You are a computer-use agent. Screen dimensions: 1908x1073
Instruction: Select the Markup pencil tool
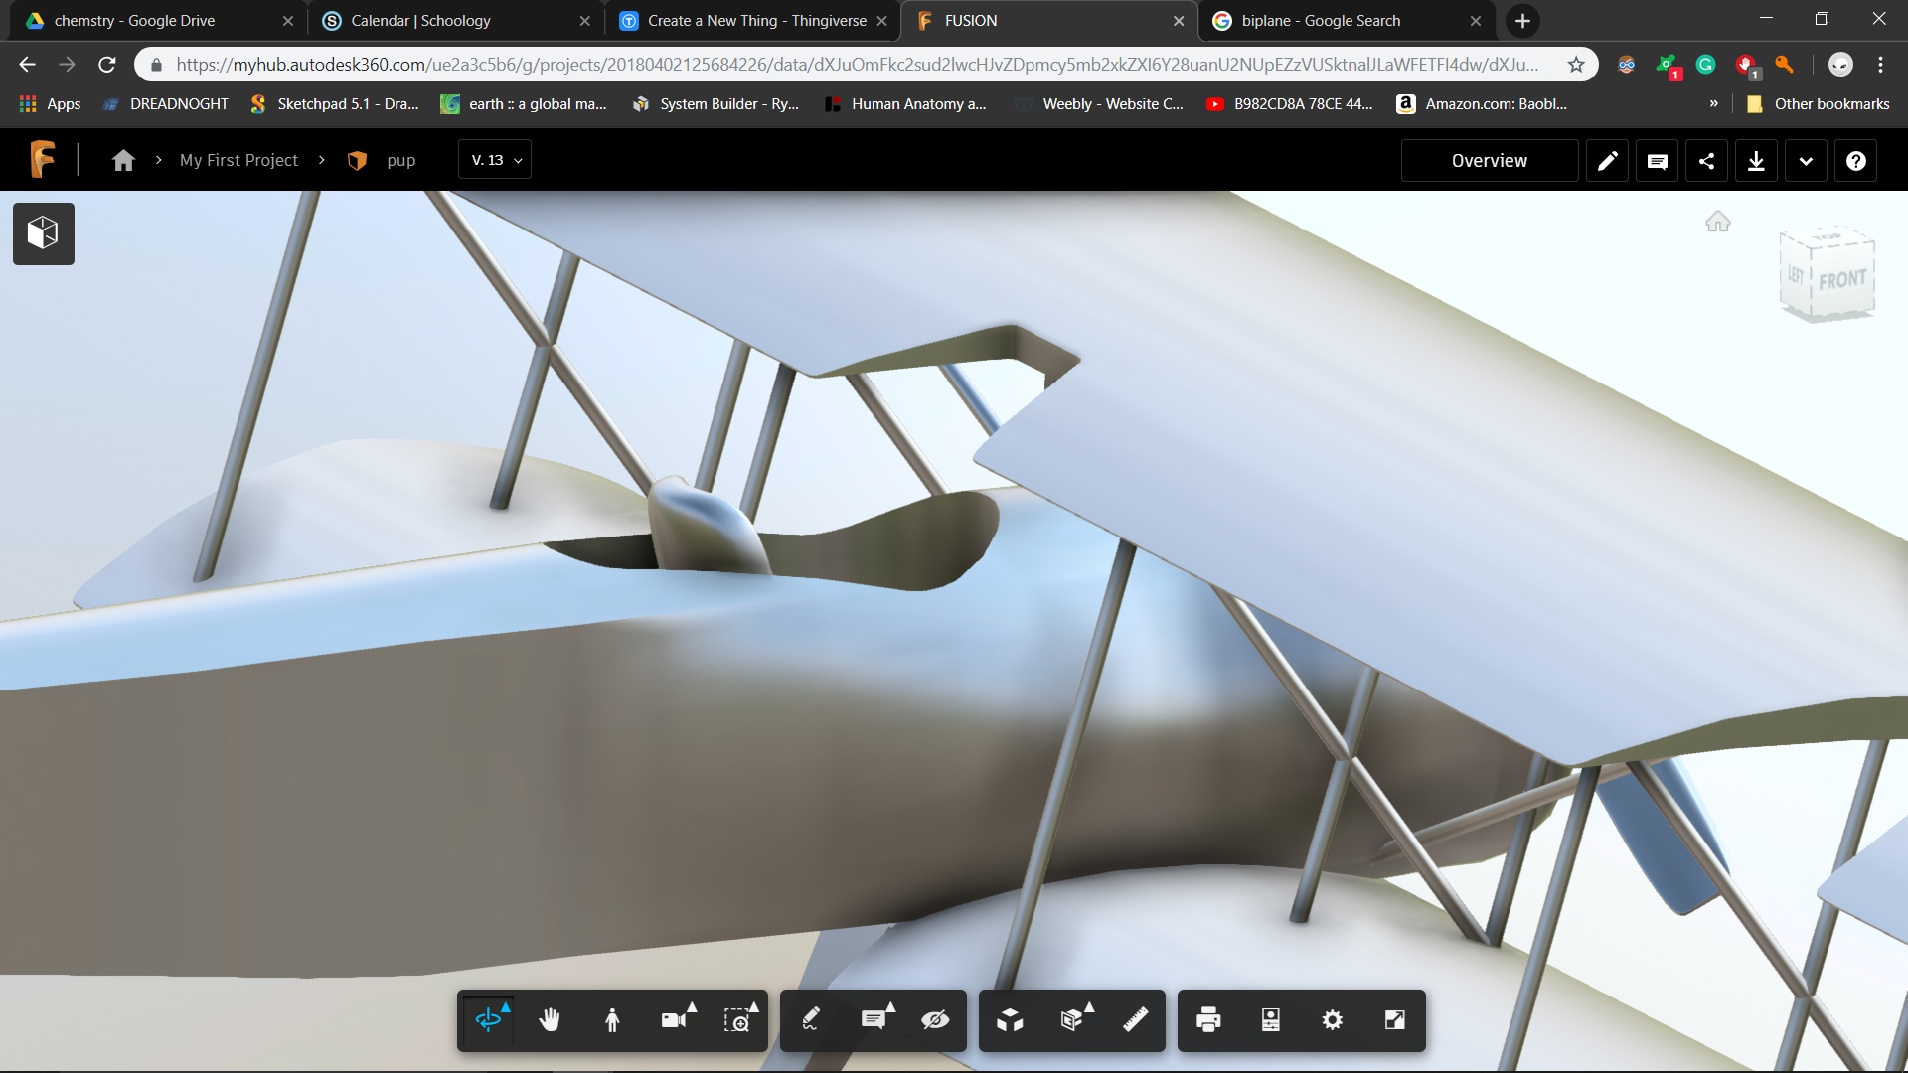click(x=811, y=1019)
